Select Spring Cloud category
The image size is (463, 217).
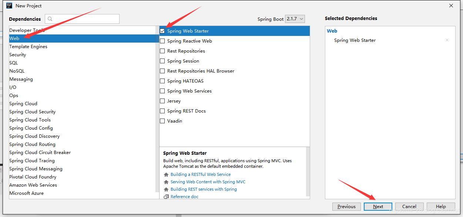(83, 104)
